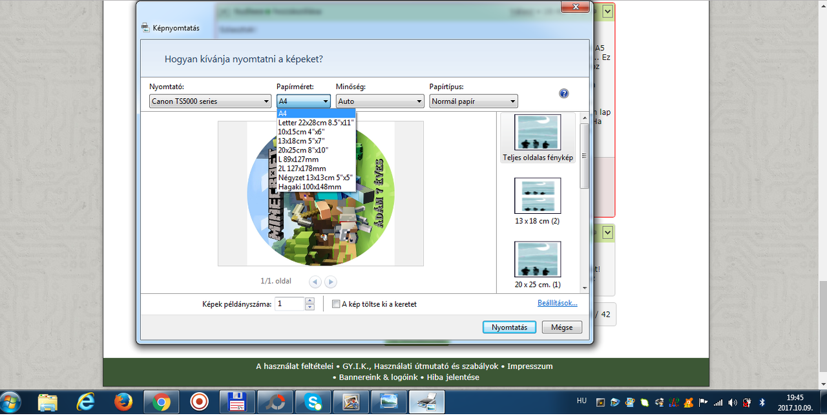Viewport: 827px width, 416px height.
Task: Open Google Chrome from the taskbar
Action: point(161,402)
